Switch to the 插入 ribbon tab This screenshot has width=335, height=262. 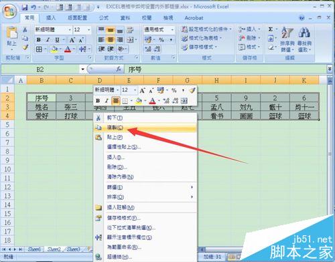pos(51,18)
